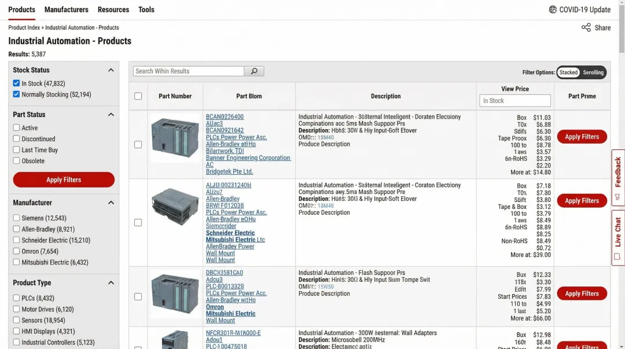Click Apply Filters button in left sidebar

click(64, 180)
